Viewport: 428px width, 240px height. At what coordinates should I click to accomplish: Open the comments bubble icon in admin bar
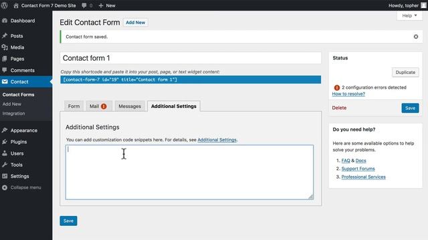84,5
